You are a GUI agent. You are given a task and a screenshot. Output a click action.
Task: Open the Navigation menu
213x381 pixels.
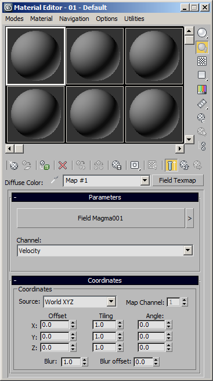click(x=74, y=19)
